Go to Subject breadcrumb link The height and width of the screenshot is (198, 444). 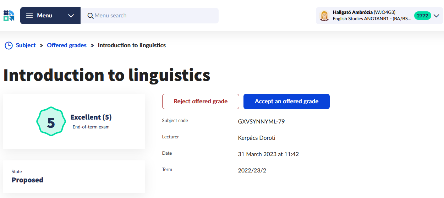(x=26, y=45)
